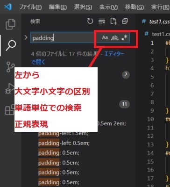Refresh the search results
Image resolution: width=170 pixels, height=187 pixels.
point(90,21)
